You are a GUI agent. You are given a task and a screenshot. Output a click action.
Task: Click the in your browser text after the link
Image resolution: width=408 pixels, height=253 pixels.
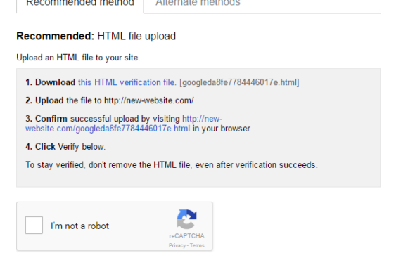pos(222,129)
